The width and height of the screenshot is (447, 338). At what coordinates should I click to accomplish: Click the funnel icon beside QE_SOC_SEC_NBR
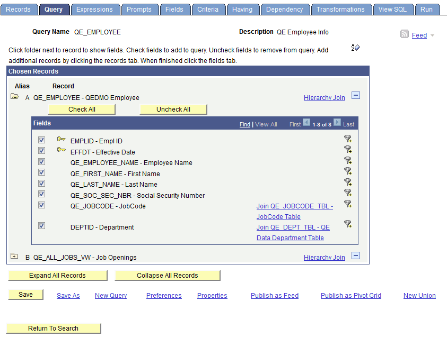pyautogui.click(x=348, y=193)
